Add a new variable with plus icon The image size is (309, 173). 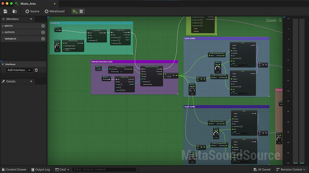43,39
